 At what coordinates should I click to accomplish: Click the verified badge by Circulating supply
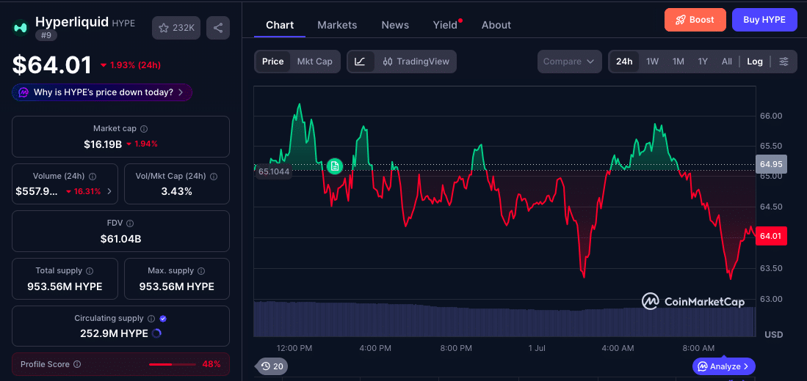(x=163, y=319)
